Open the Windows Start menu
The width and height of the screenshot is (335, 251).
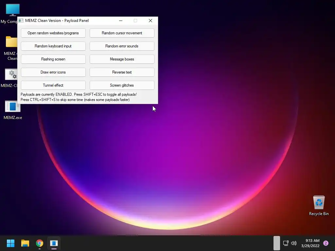[x=10, y=243]
